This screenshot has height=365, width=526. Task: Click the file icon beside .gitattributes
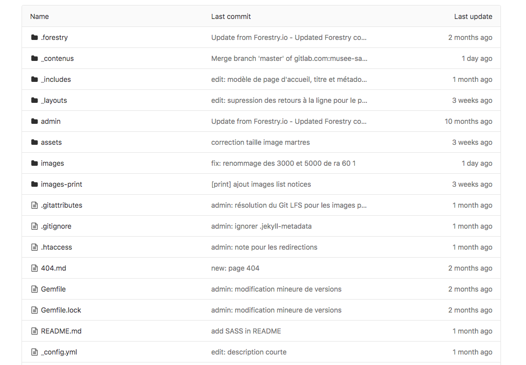point(35,205)
